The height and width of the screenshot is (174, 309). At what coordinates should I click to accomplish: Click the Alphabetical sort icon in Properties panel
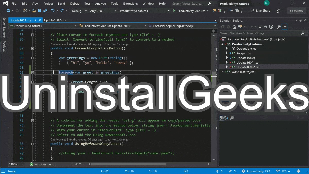click(x=226, y=118)
